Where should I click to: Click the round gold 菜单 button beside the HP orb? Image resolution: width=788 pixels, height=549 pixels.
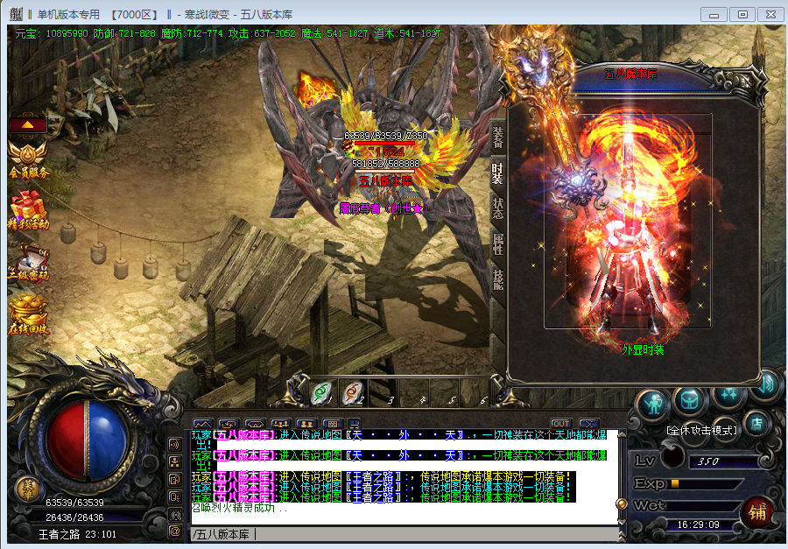click(x=29, y=489)
